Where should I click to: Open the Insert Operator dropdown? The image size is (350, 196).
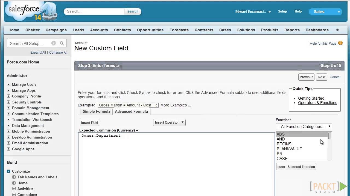[169, 122]
